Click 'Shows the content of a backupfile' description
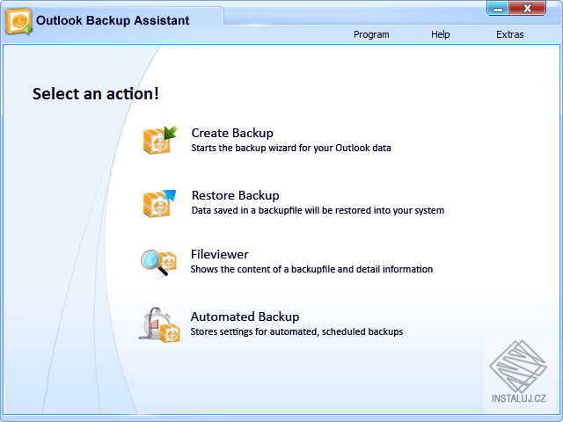Screen dimensions: 563x422 311,269
